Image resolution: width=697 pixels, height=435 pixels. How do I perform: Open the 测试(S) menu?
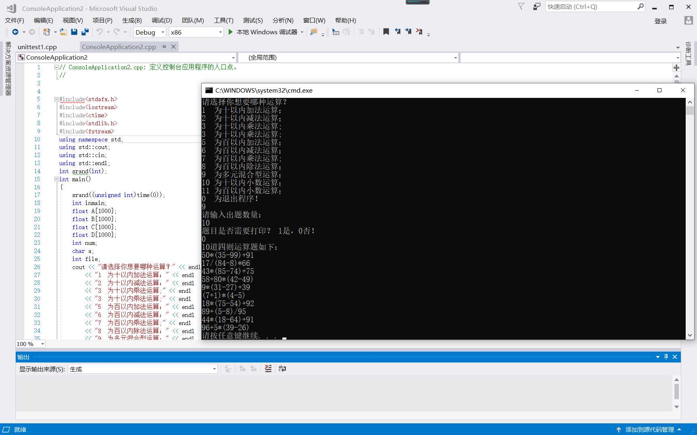pos(253,21)
